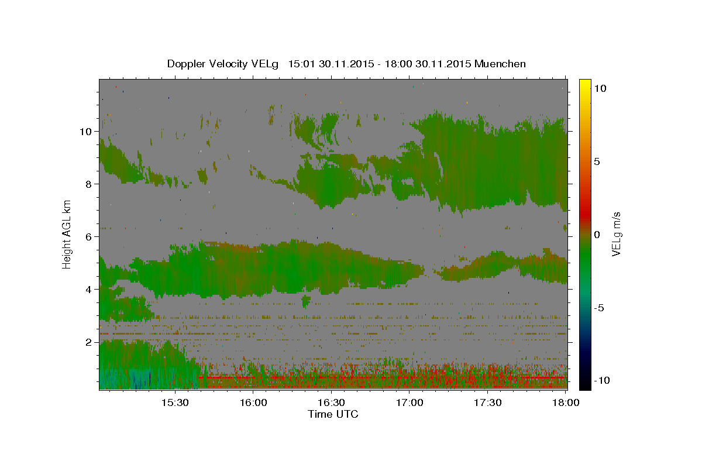Click the 'Time UTC' axis label
Image resolution: width=702 pixels, height=468 pixels.
click(333, 414)
